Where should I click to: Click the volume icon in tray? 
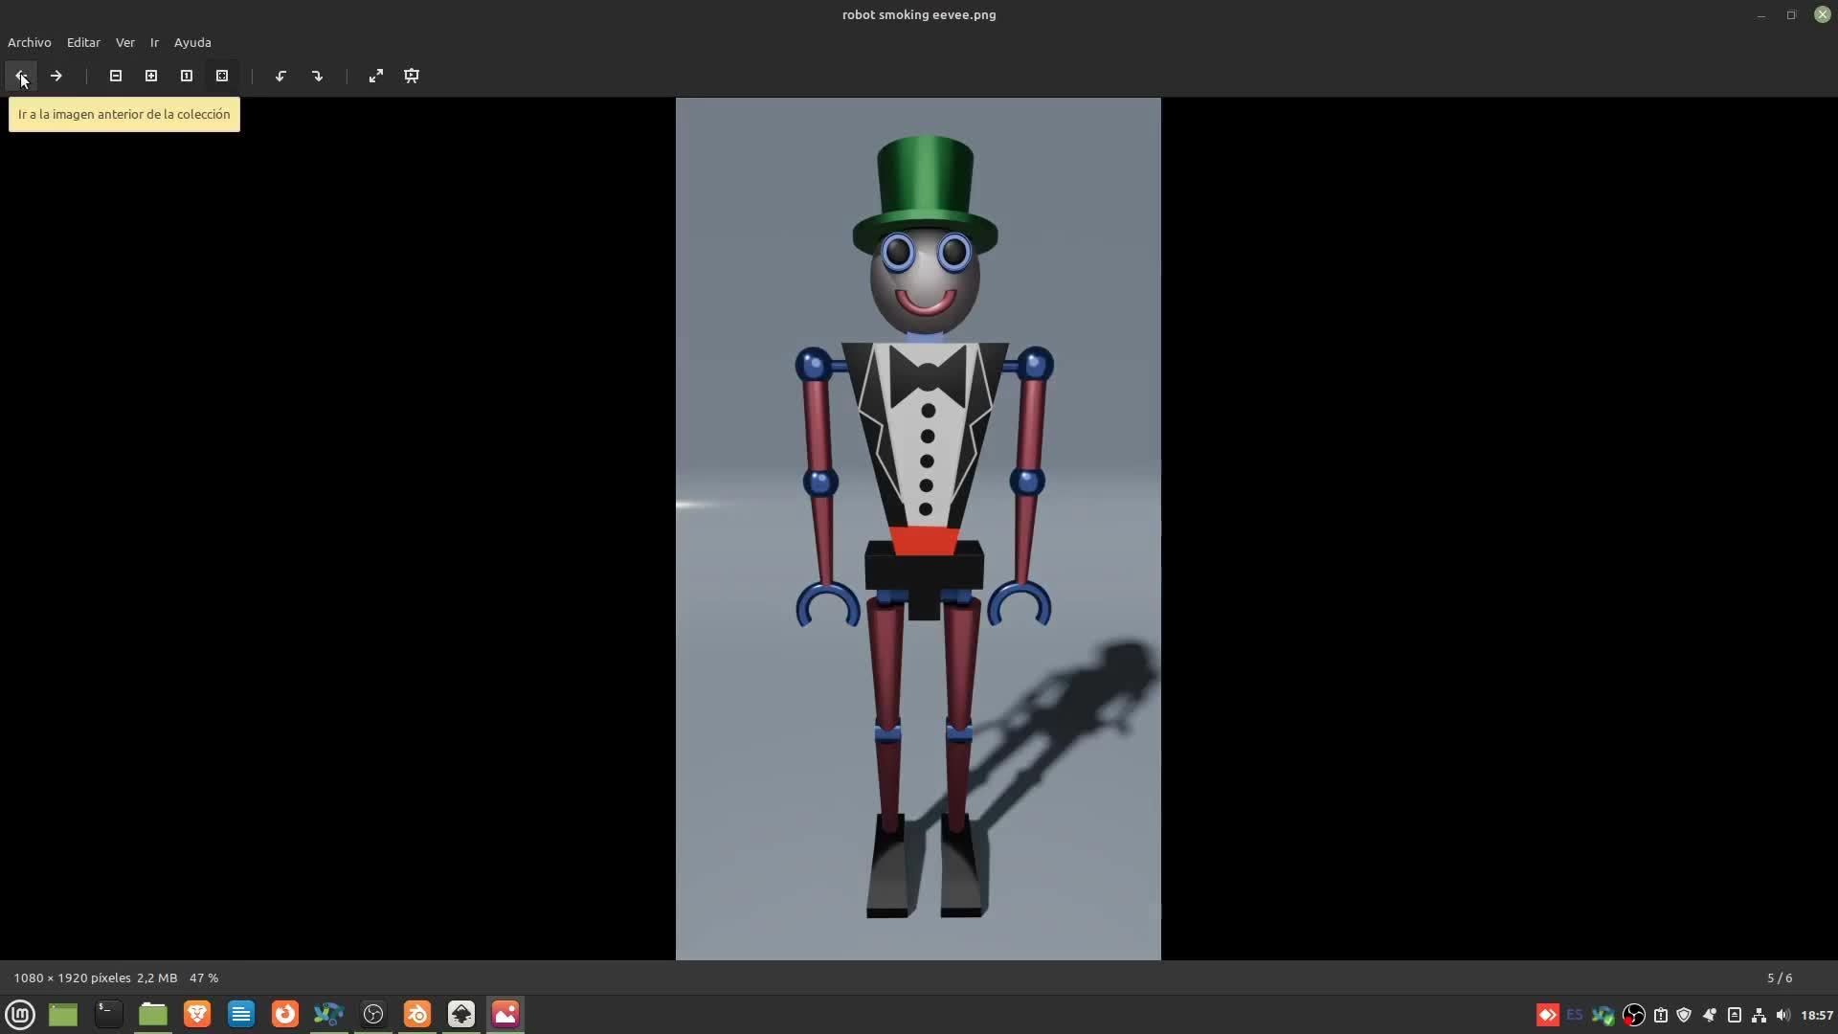pos(1782,1015)
